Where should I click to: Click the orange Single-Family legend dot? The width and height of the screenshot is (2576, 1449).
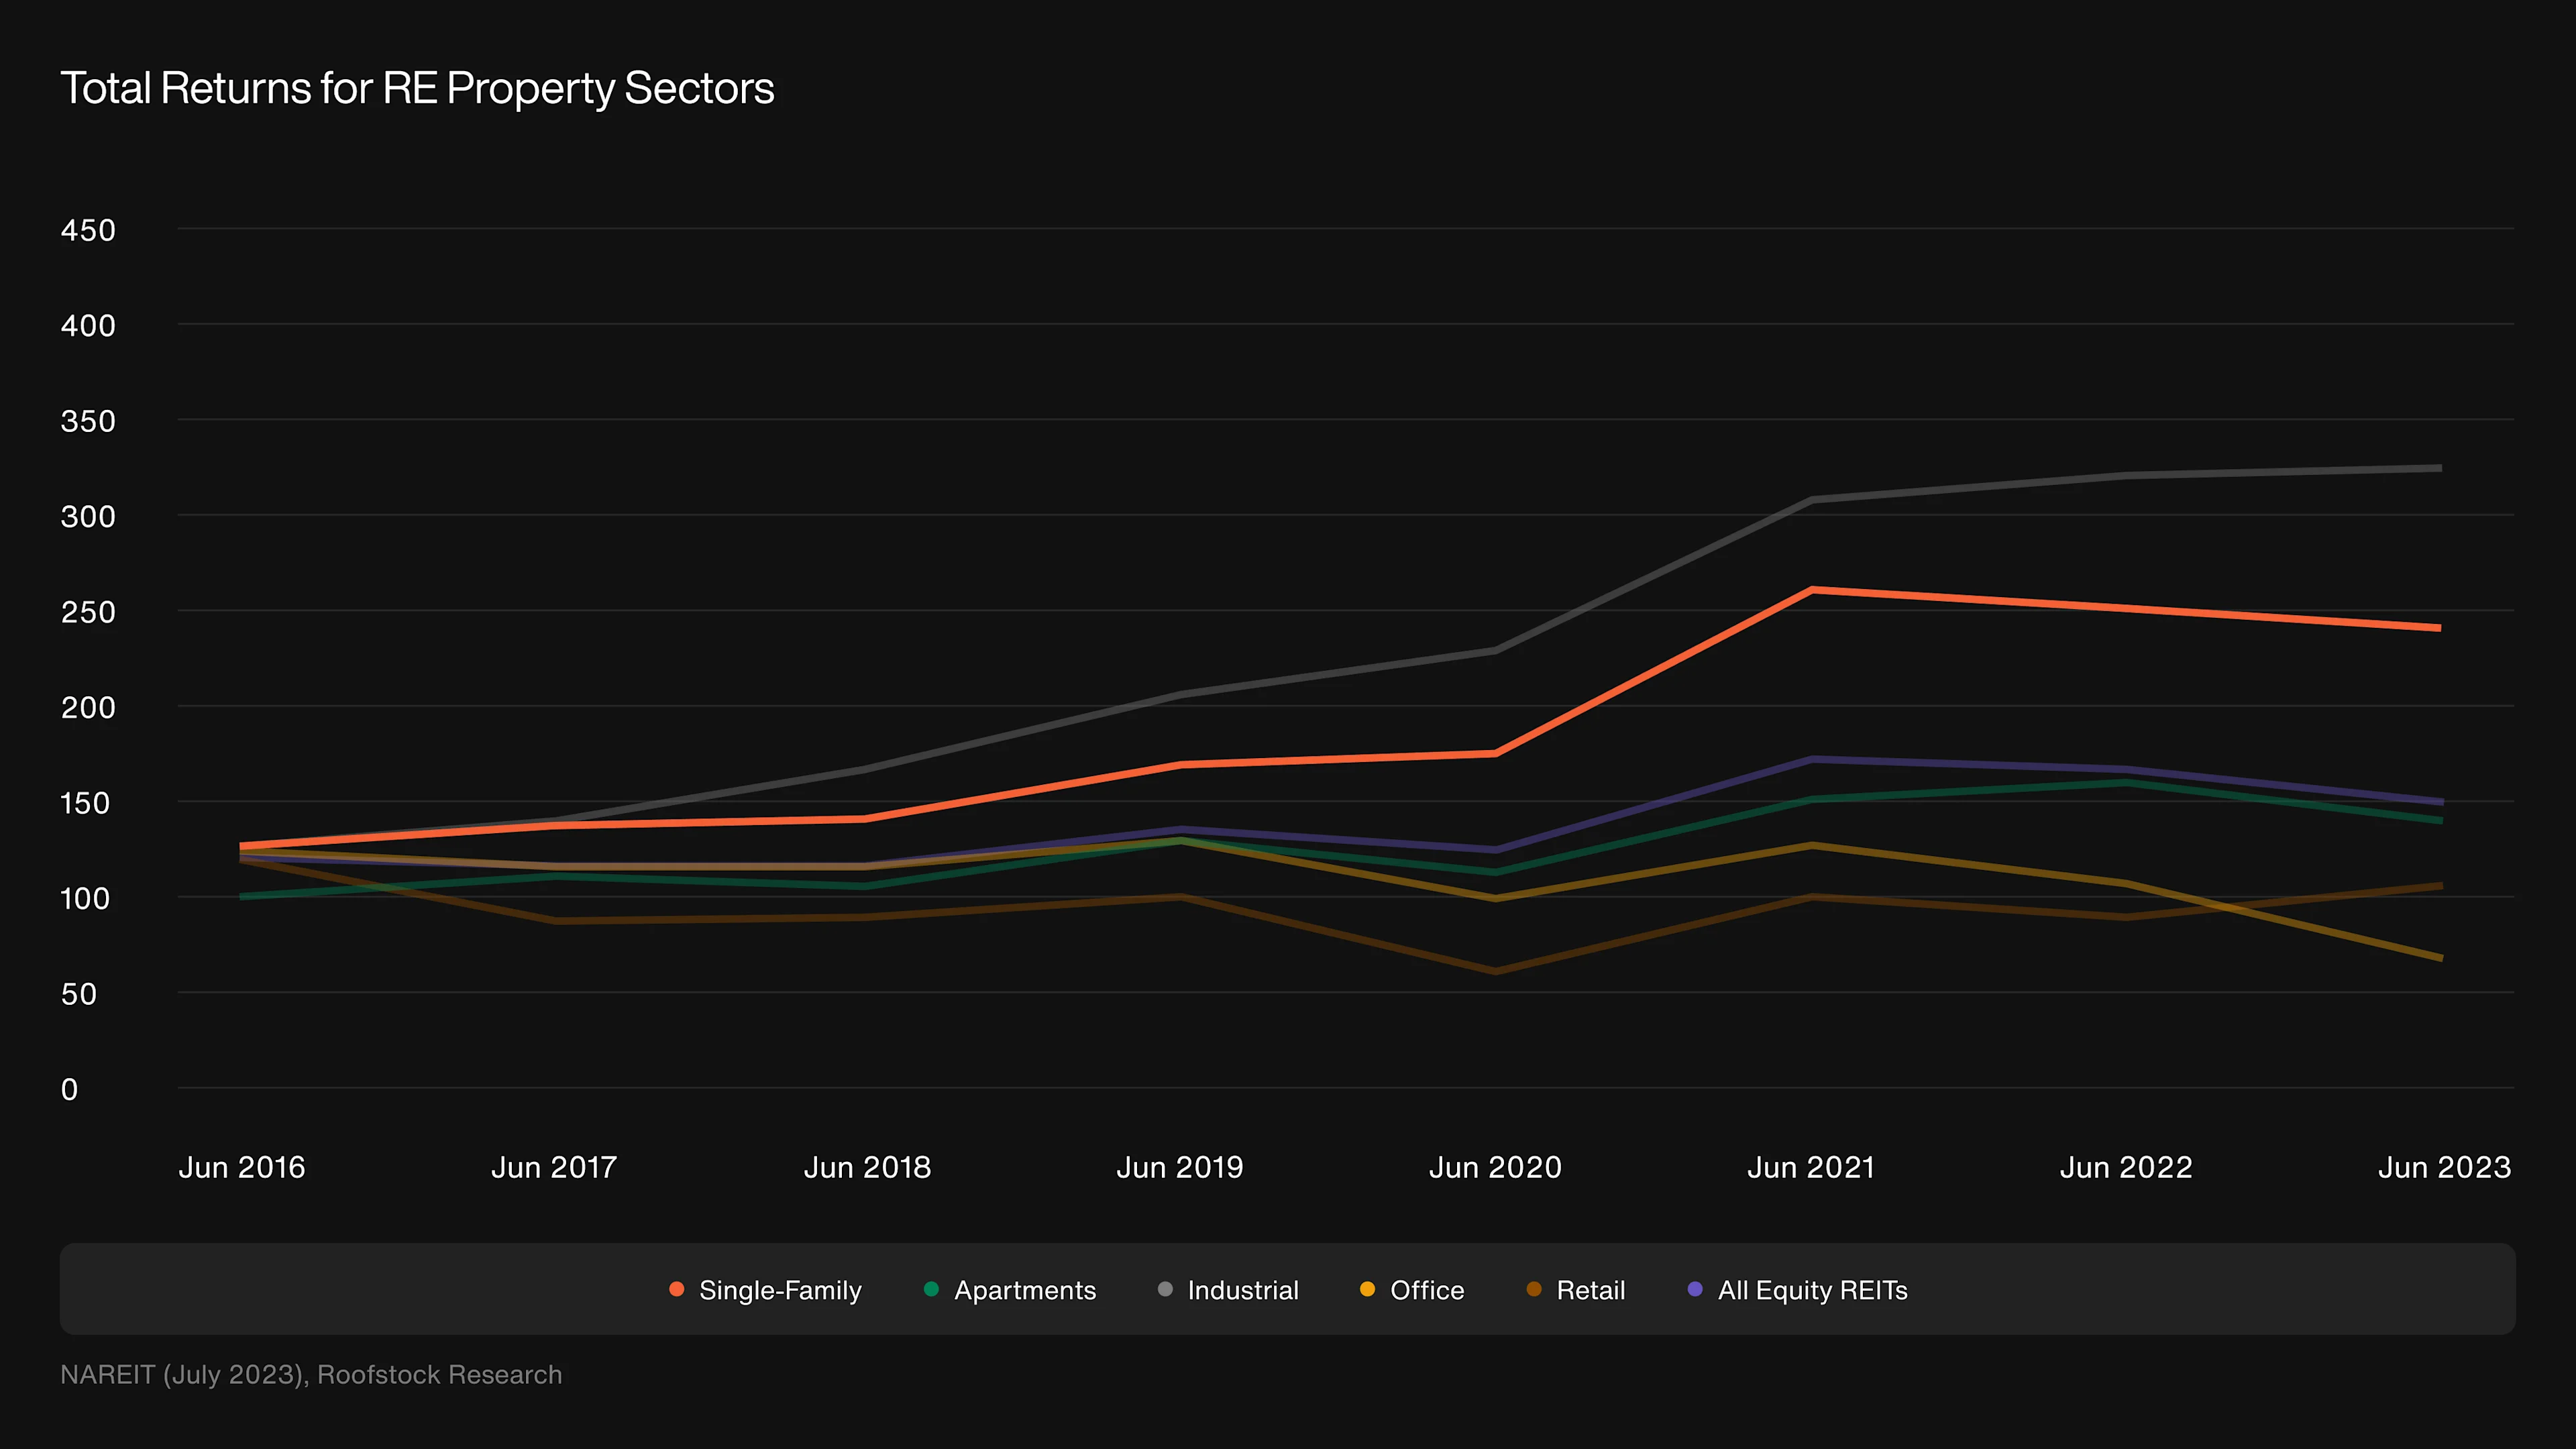677,1289
